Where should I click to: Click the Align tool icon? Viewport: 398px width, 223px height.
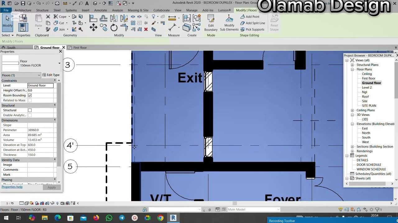point(93,18)
